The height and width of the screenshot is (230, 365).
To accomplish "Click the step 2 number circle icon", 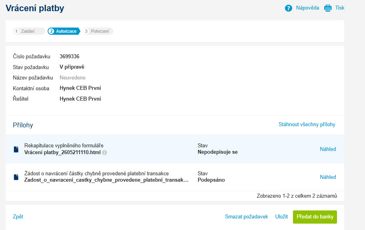I will 51,31.
